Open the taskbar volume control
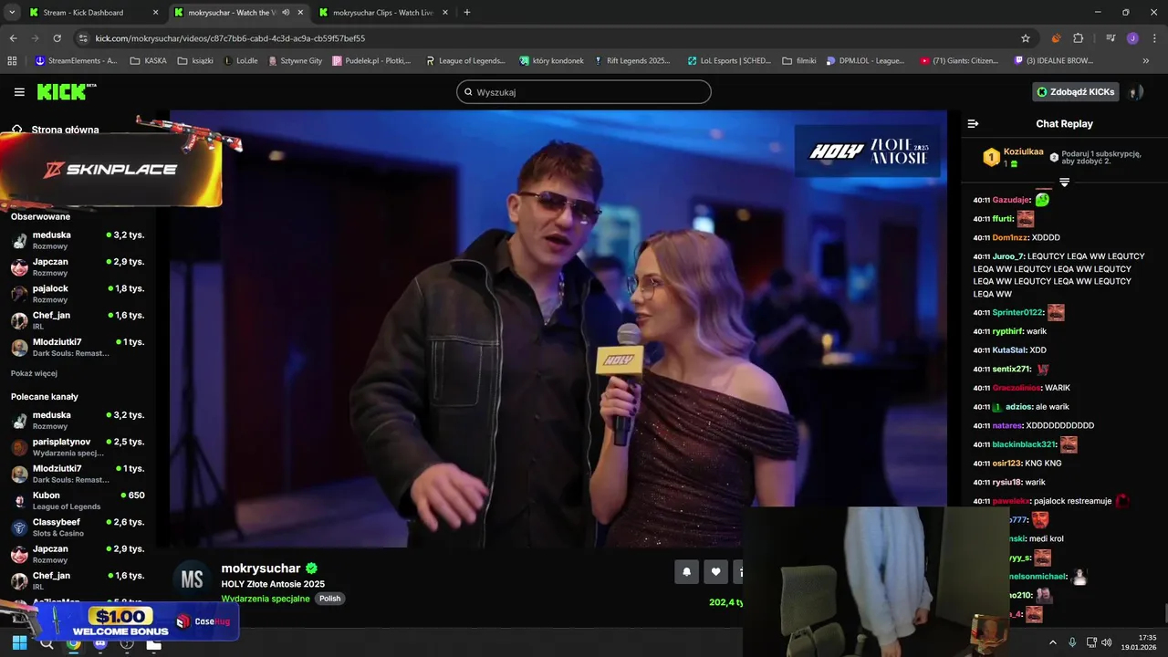 (1106, 642)
